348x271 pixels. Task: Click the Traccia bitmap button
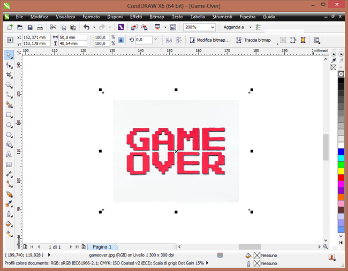click(x=254, y=40)
